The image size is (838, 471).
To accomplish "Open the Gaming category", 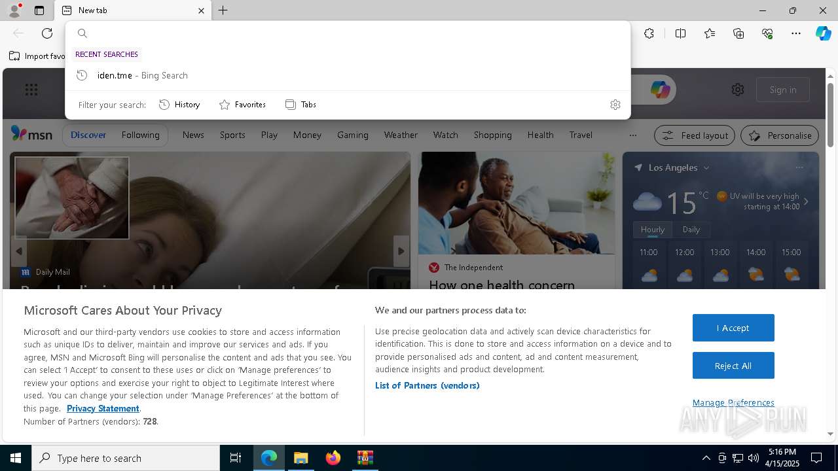I will pyautogui.click(x=353, y=135).
